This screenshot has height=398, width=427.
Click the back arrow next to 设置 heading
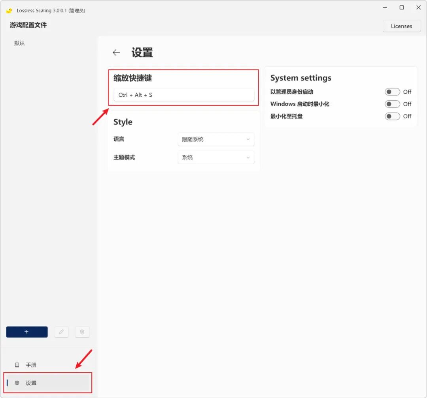point(116,52)
